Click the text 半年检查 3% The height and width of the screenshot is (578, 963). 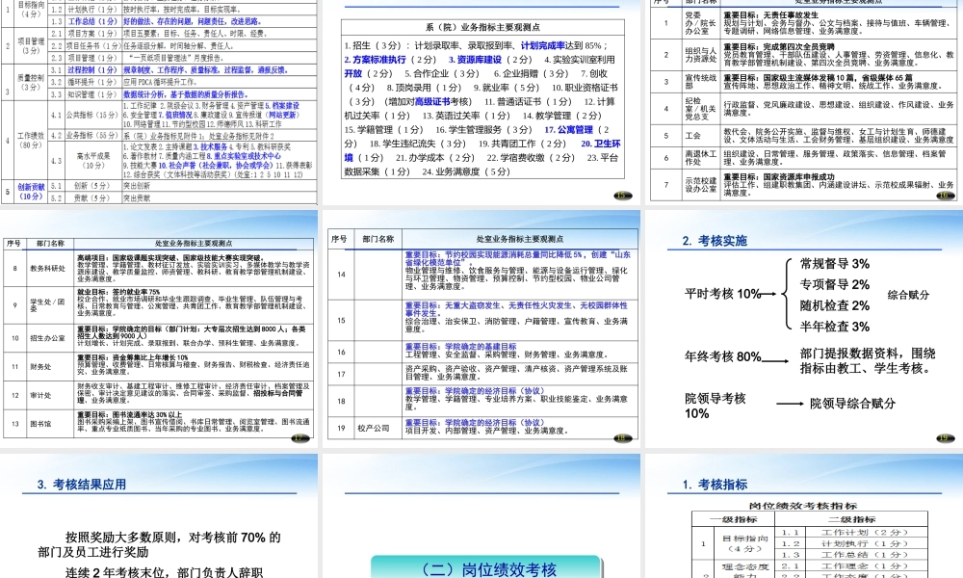835,327
